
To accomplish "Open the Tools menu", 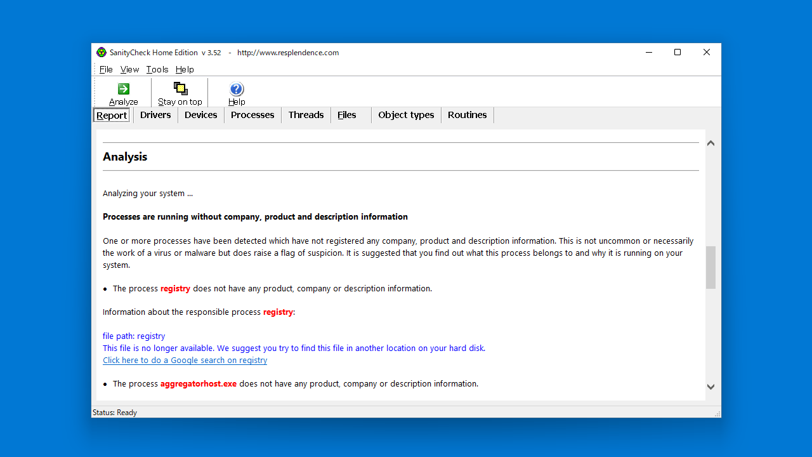I will (157, 69).
